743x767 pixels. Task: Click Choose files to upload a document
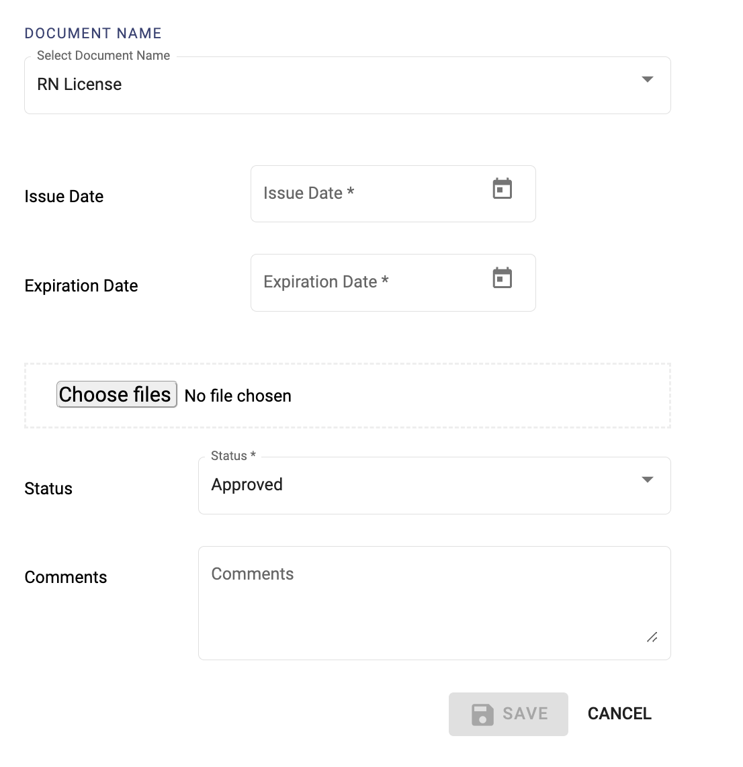tap(116, 394)
